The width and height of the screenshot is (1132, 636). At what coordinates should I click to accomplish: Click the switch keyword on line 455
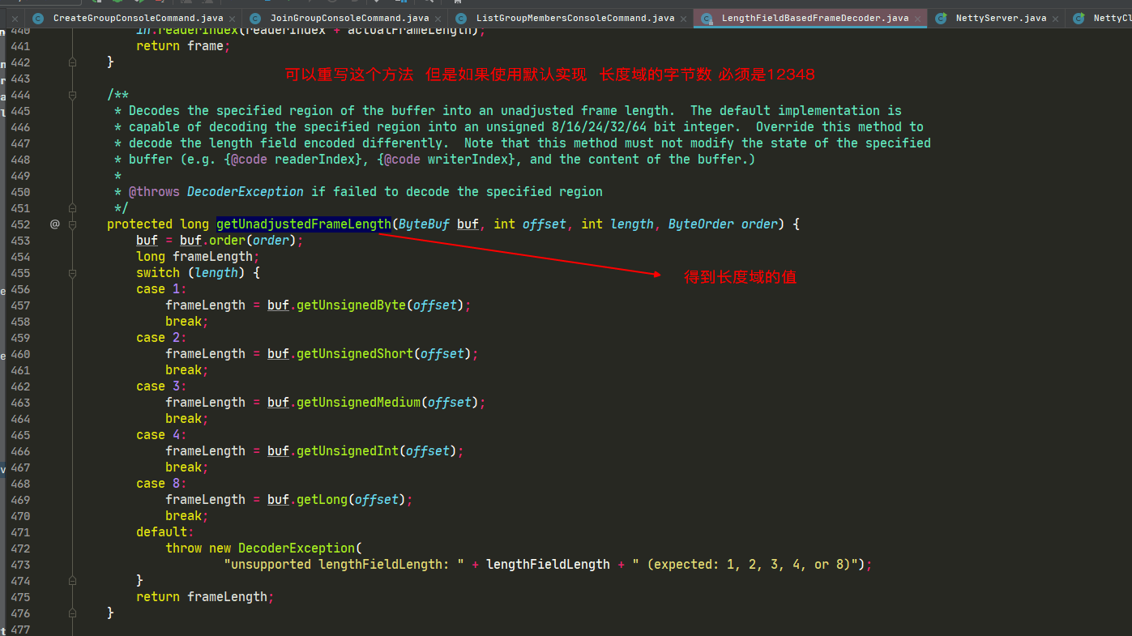[x=158, y=273]
